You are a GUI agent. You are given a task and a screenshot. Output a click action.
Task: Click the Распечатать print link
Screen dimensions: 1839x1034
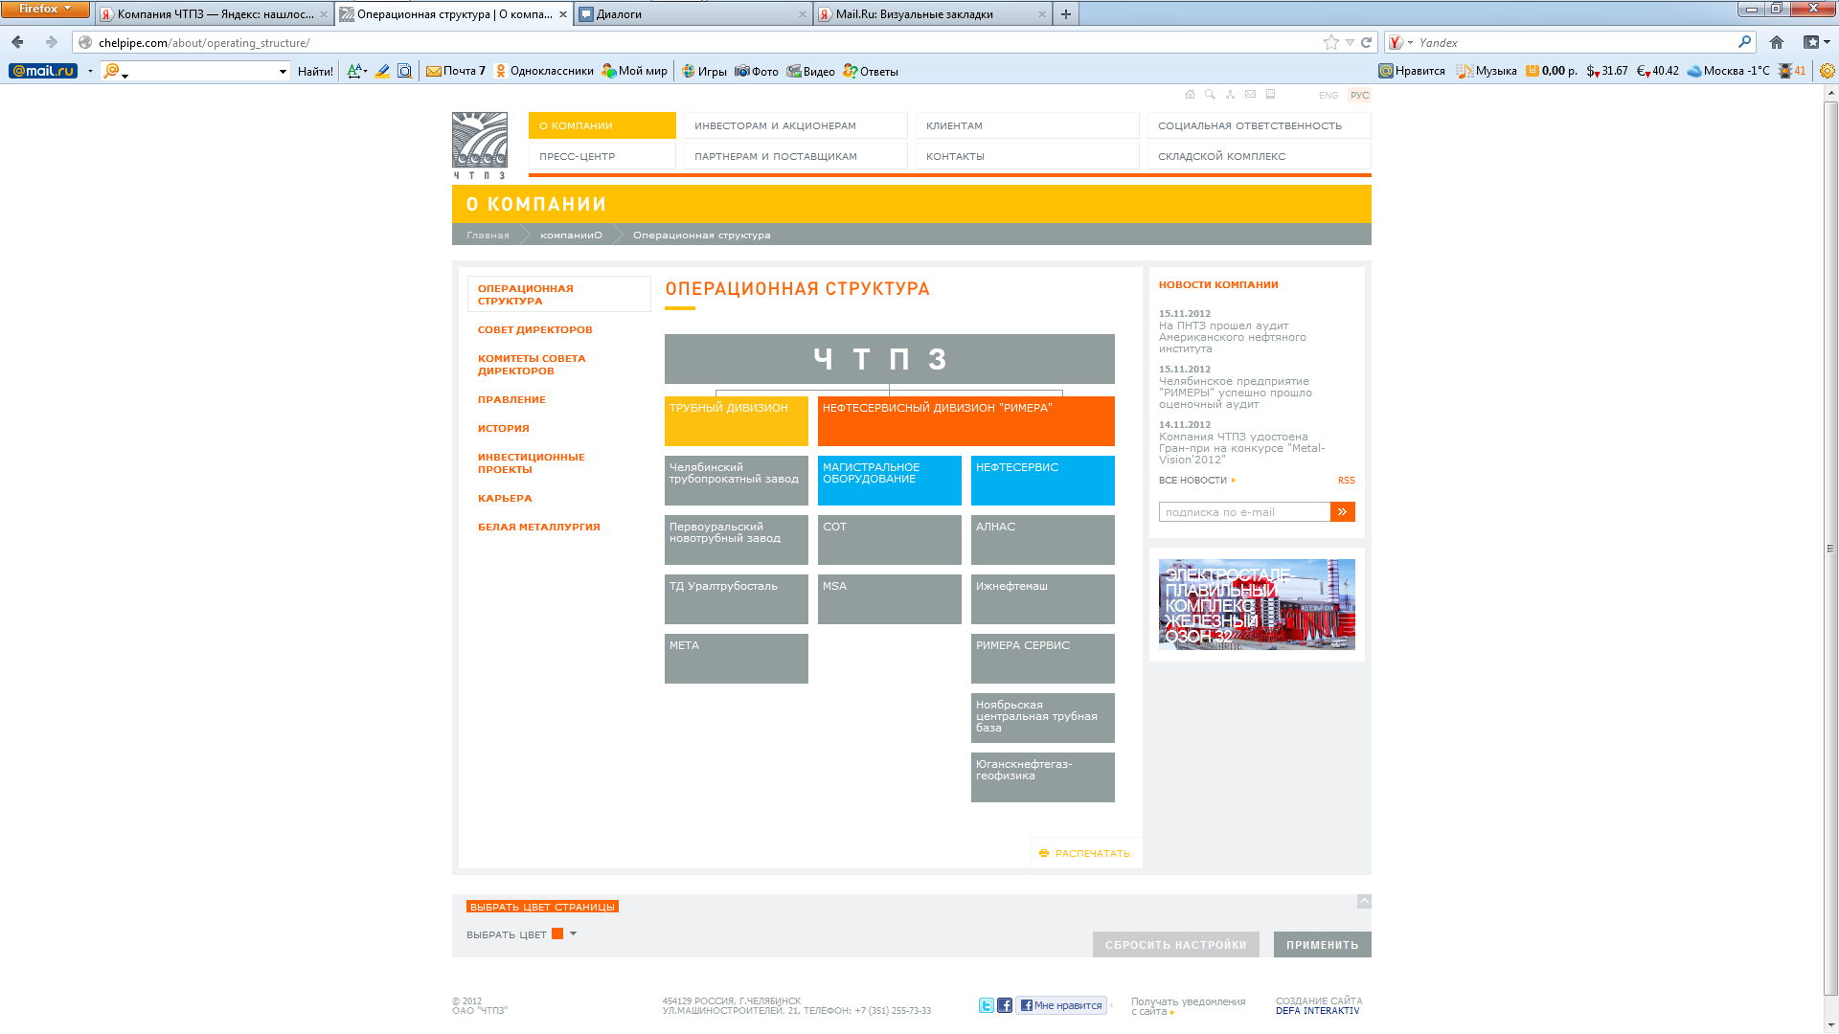tap(1085, 853)
